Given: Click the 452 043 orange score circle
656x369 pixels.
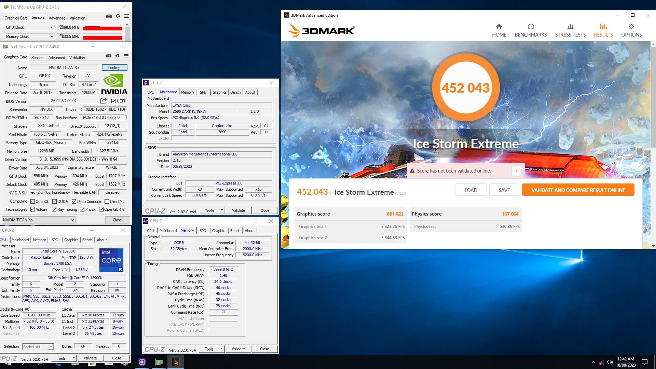Looking at the screenshot, I should pos(466,88).
